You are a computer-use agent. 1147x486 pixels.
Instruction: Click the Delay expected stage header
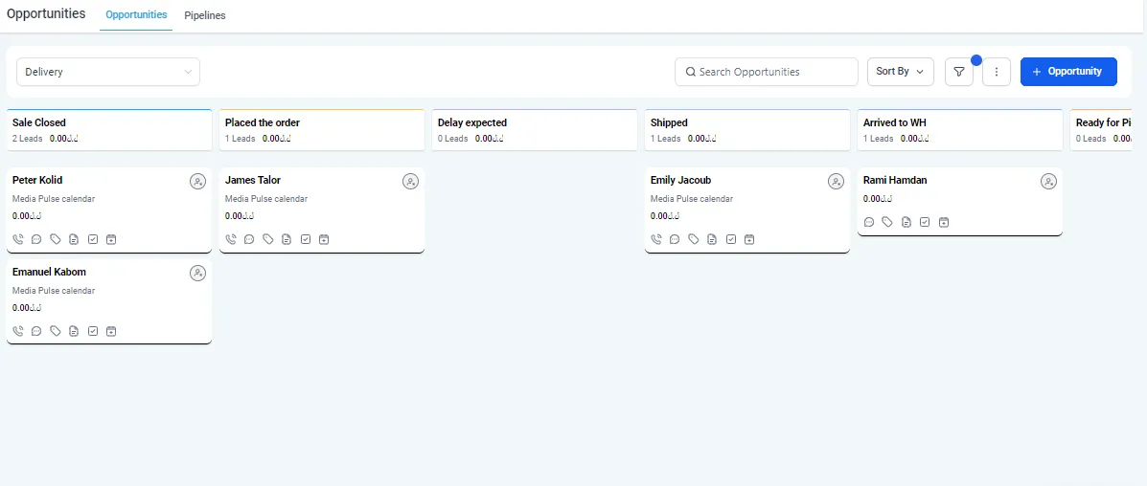[535, 130]
